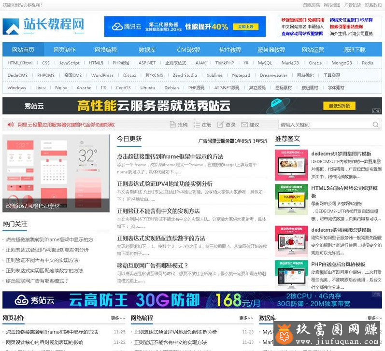Viewport: 385px width, 351px height.
Task: Click the 腾讯云 banner's 立即上云 button
Action: (x=245, y=27)
